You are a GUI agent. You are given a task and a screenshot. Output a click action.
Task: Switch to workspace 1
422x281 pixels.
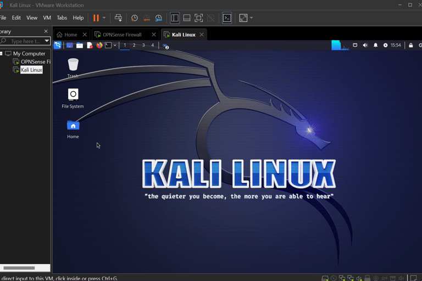point(125,45)
